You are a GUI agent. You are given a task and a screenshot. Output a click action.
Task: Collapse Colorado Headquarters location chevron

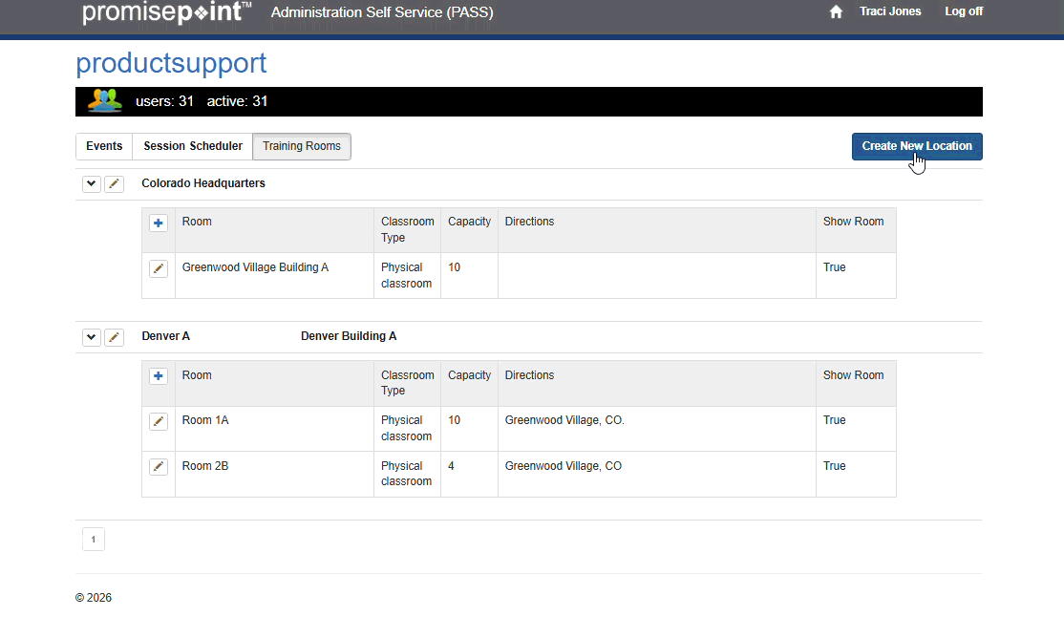point(92,184)
